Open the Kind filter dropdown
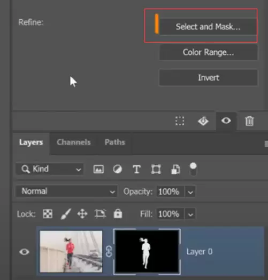The width and height of the screenshot is (268, 280). [50, 169]
